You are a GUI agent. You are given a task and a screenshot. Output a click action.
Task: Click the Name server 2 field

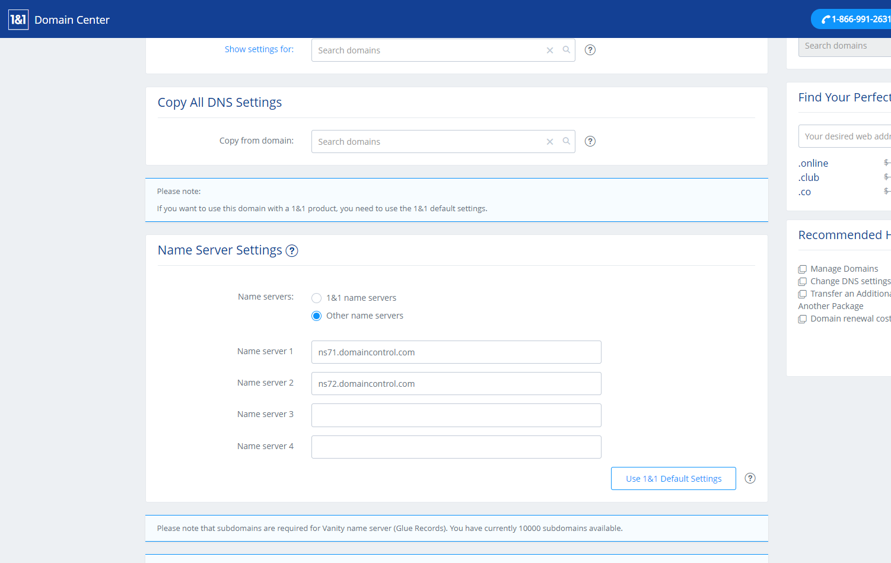click(x=456, y=384)
